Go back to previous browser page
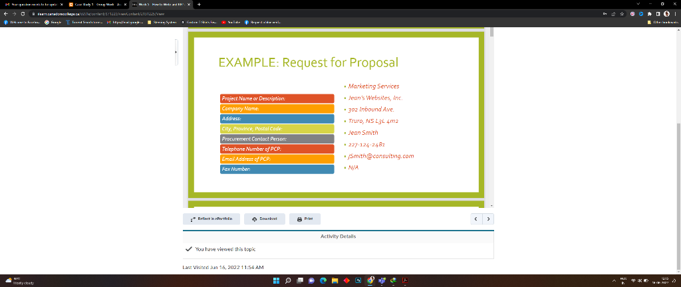This screenshot has height=287, width=681. click(x=5, y=13)
